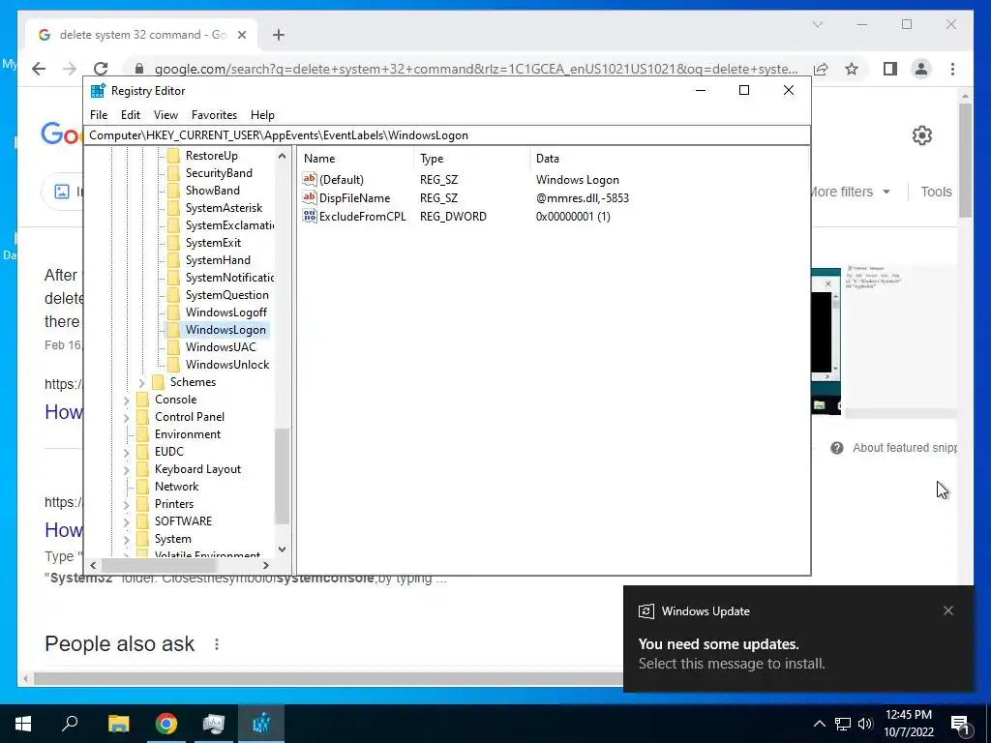This screenshot has width=991, height=743.
Task: Expand the Printers key
Action: pos(127,504)
